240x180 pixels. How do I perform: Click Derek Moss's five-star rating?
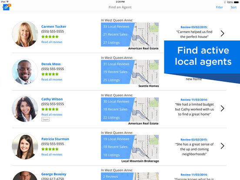click(x=50, y=74)
